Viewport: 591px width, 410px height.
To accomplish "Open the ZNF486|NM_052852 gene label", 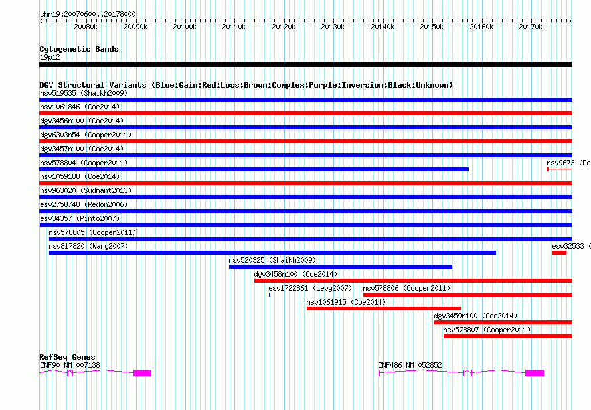I will 410,365.
